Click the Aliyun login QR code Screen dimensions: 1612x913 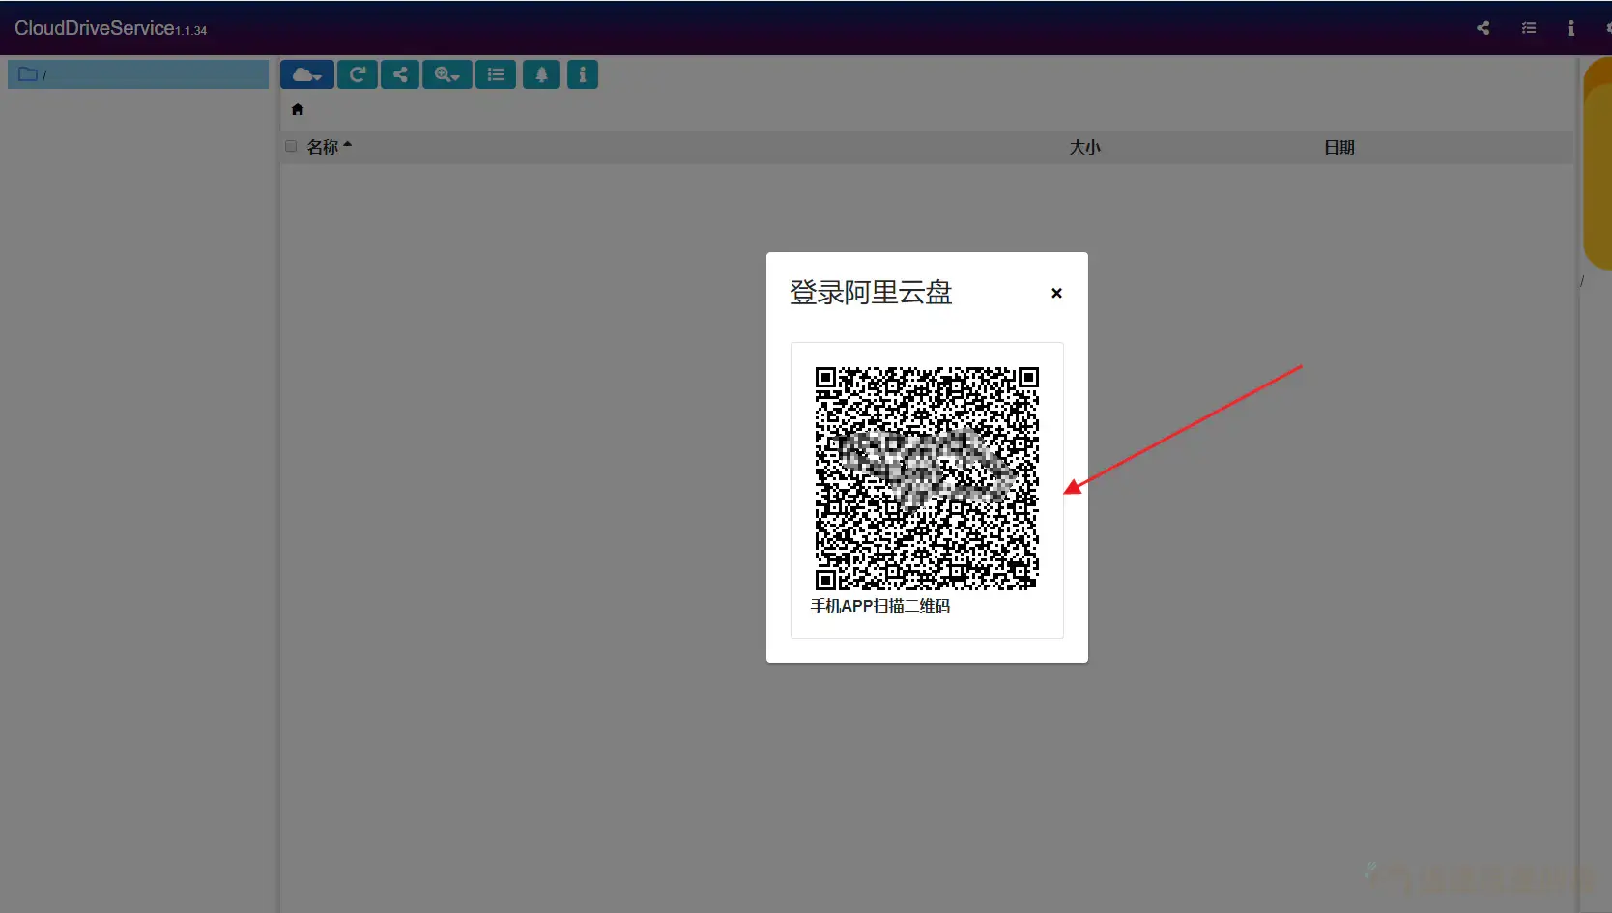point(926,478)
